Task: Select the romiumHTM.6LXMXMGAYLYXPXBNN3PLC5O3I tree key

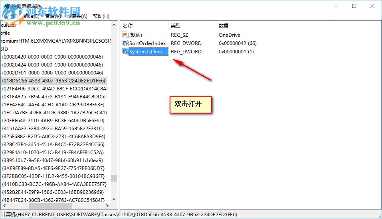Action: 56,41
